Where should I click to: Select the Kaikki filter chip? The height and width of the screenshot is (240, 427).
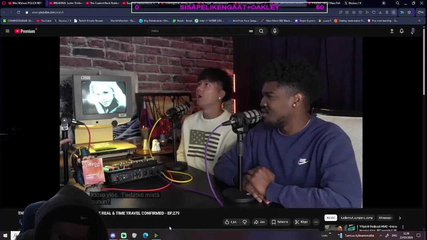[331, 218]
